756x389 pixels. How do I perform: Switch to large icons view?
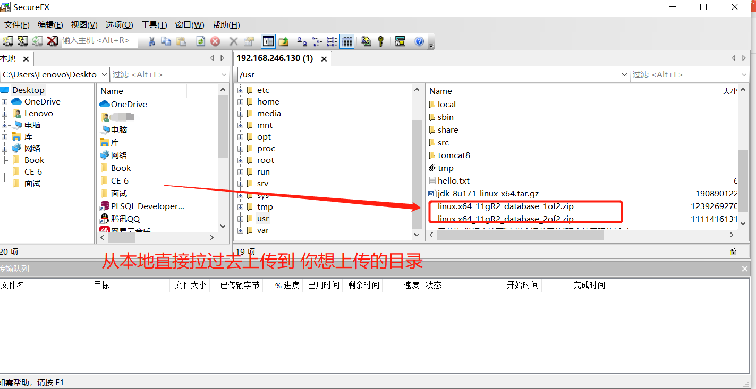(x=302, y=41)
